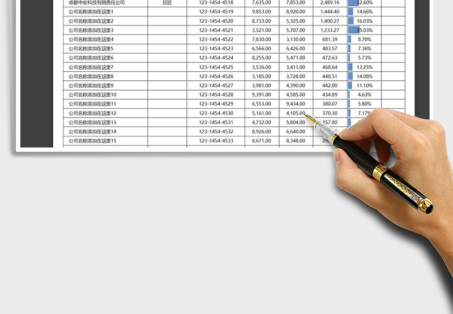Click phone number 123-1454-4519
The height and width of the screenshot is (314, 453).
tap(216, 12)
